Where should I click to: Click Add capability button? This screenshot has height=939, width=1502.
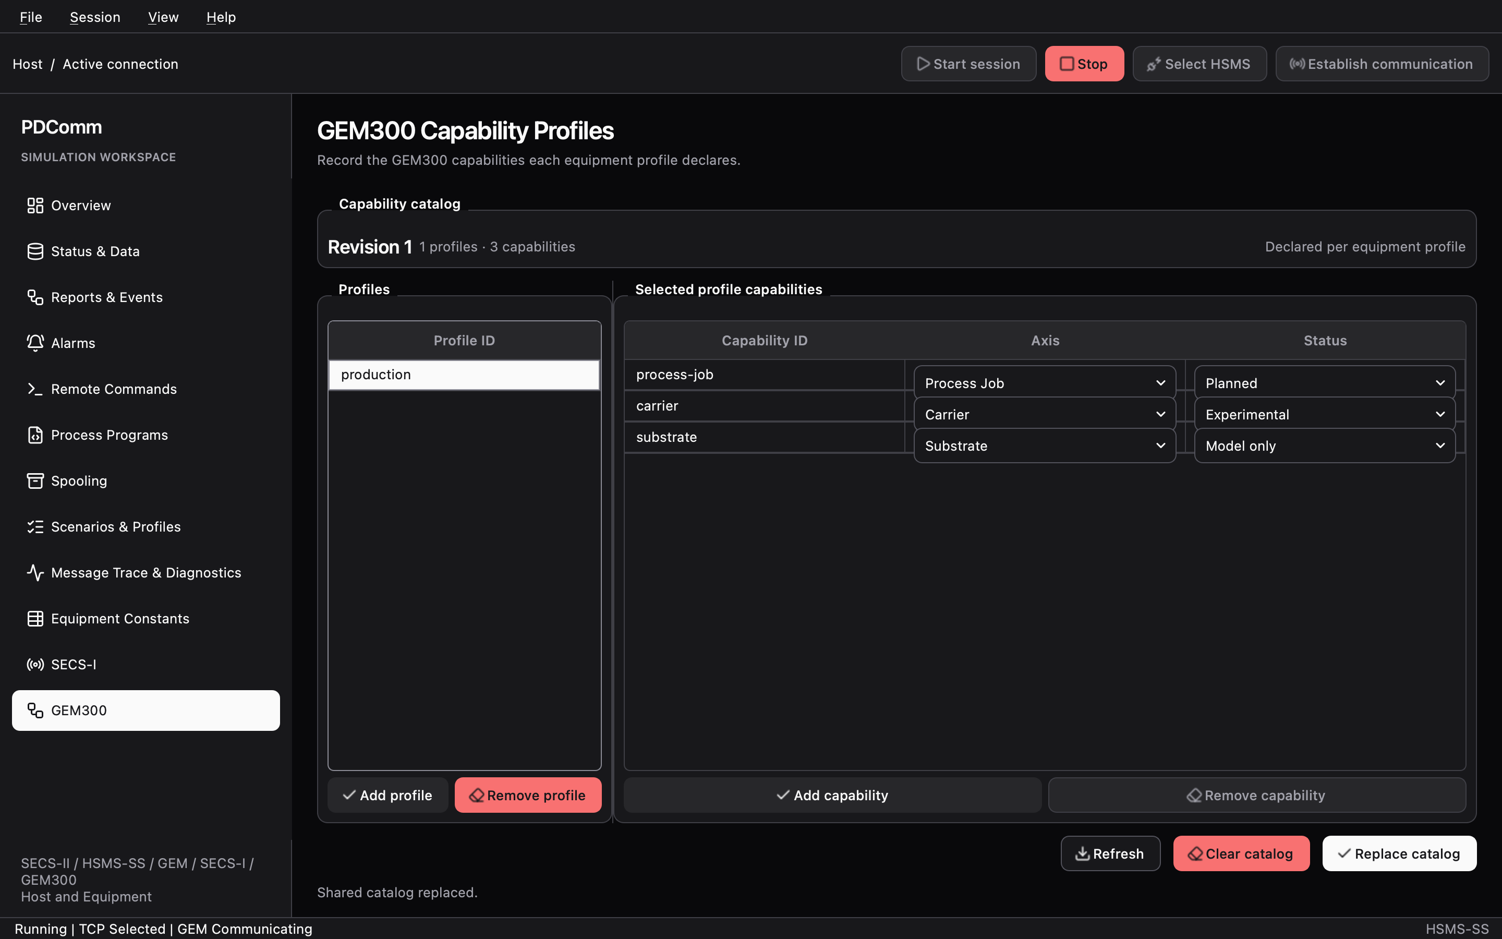point(832,796)
